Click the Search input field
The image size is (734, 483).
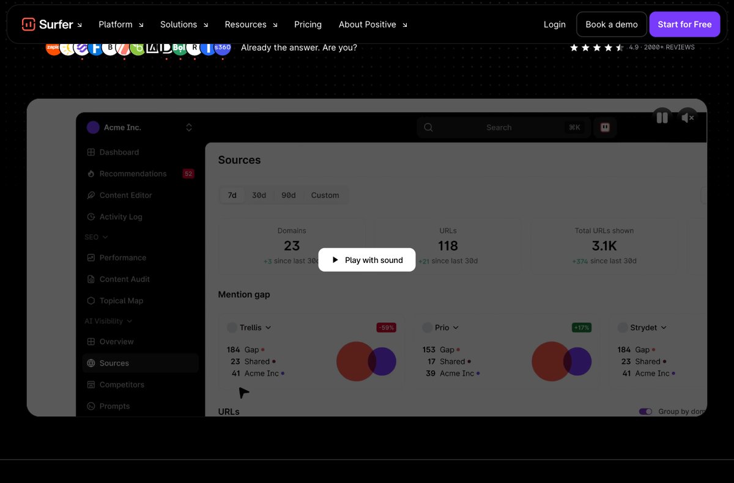coord(505,127)
